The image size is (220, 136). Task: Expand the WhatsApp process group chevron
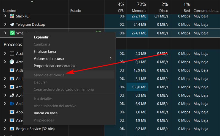5,33
